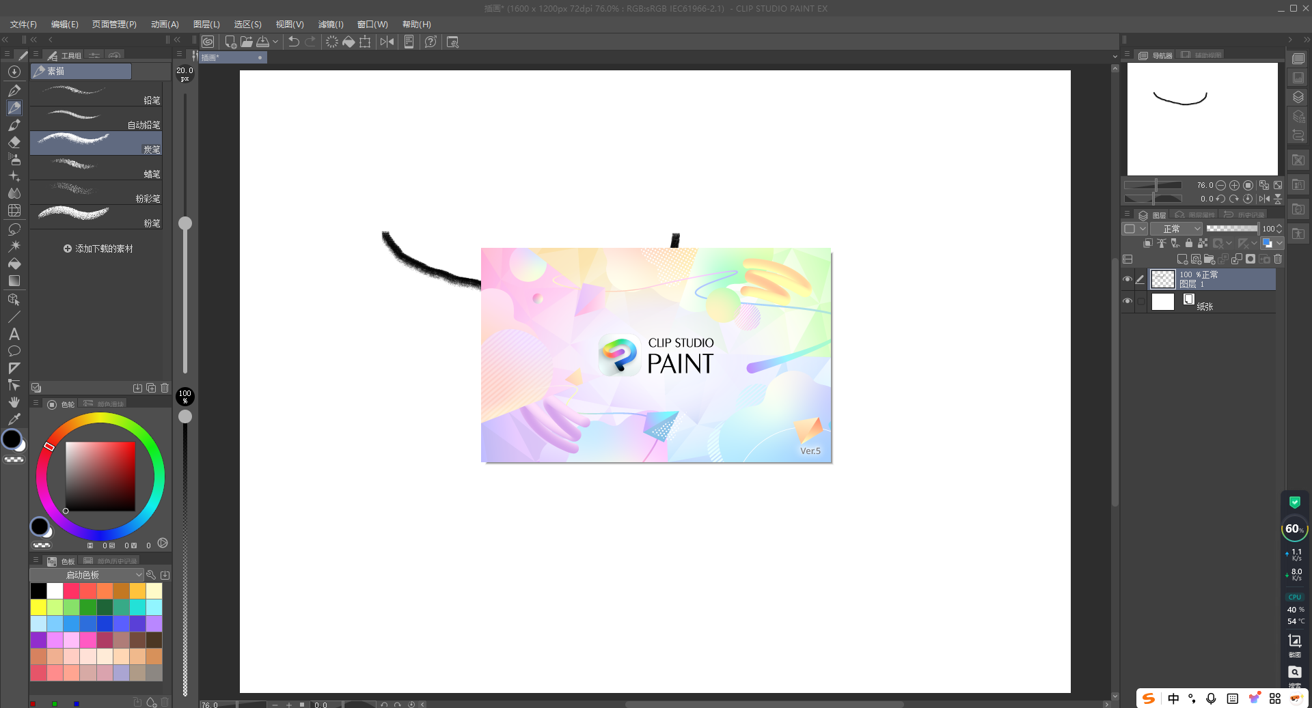Select the Eyedropper tool
The height and width of the screenshot is (708, 1312).
coord(14,419)
